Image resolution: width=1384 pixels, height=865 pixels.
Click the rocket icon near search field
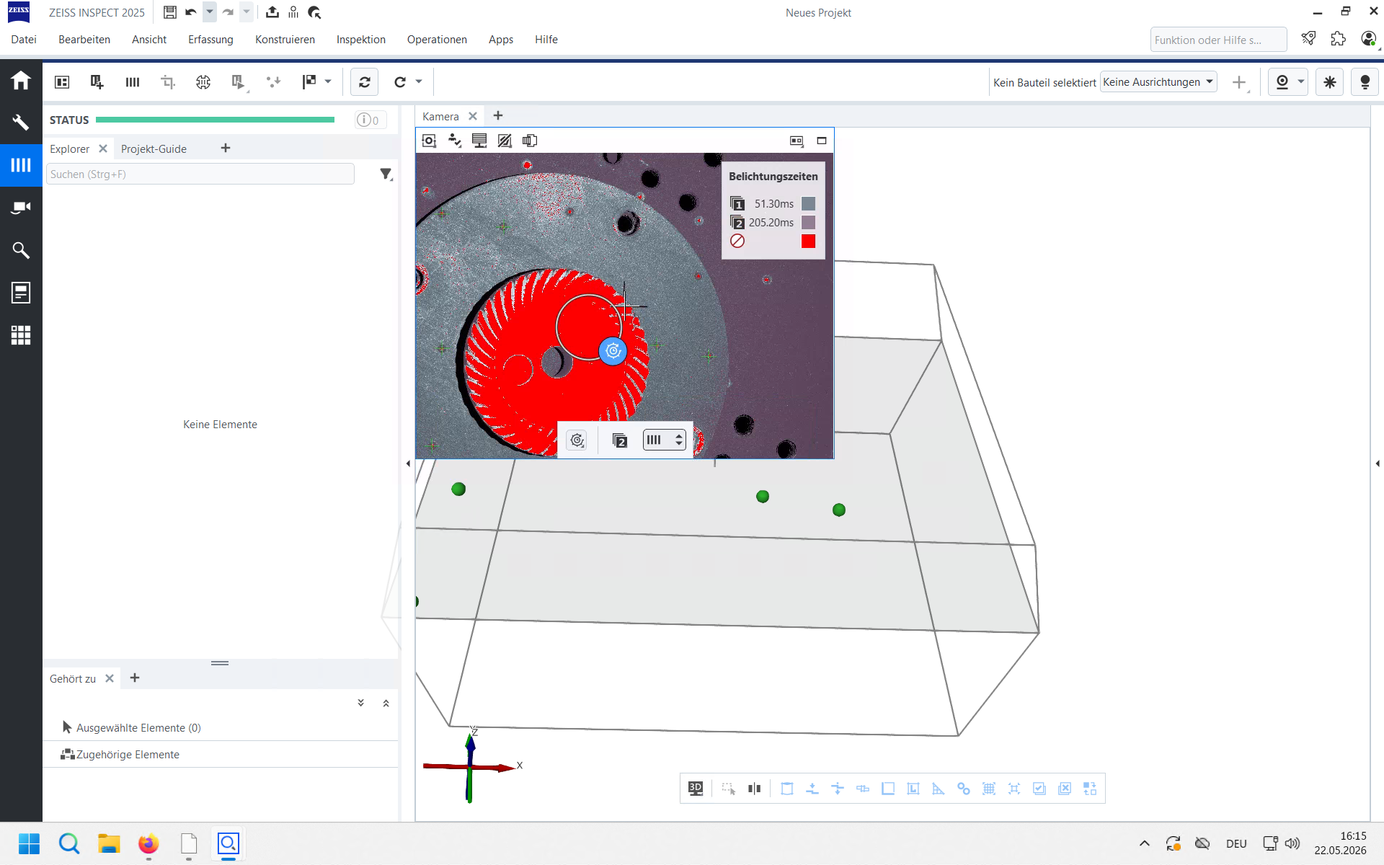[1309, 39]
